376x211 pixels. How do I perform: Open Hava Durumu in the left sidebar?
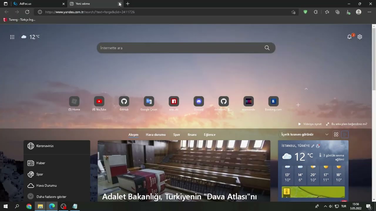(42, 186)
